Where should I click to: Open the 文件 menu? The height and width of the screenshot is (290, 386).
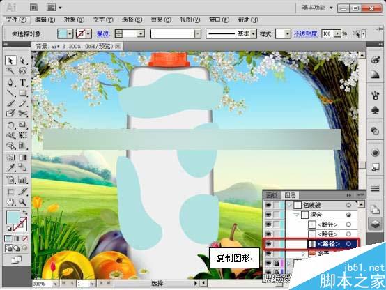[x=16, y=20]
